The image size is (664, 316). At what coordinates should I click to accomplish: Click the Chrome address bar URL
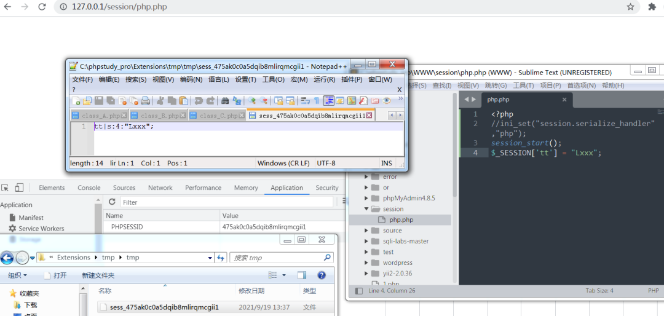pos(119,7)
